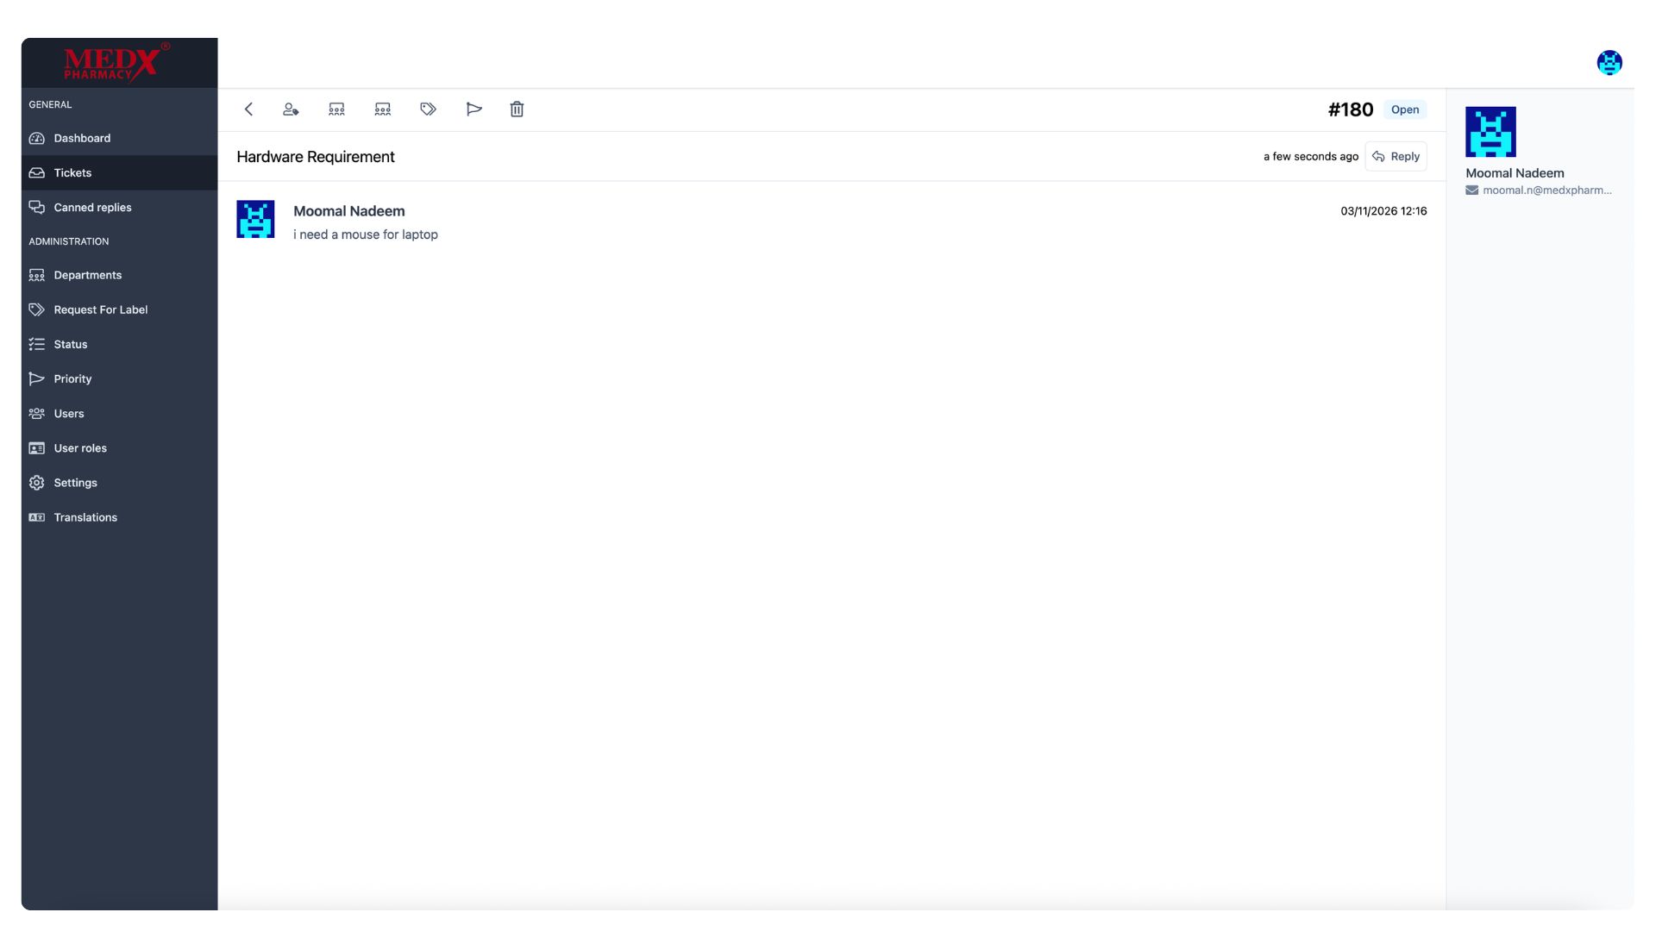The image size is (1656, 931).
Task: Click the message text 'i need a mouse for laptop'
Action: tap(366, 234)
